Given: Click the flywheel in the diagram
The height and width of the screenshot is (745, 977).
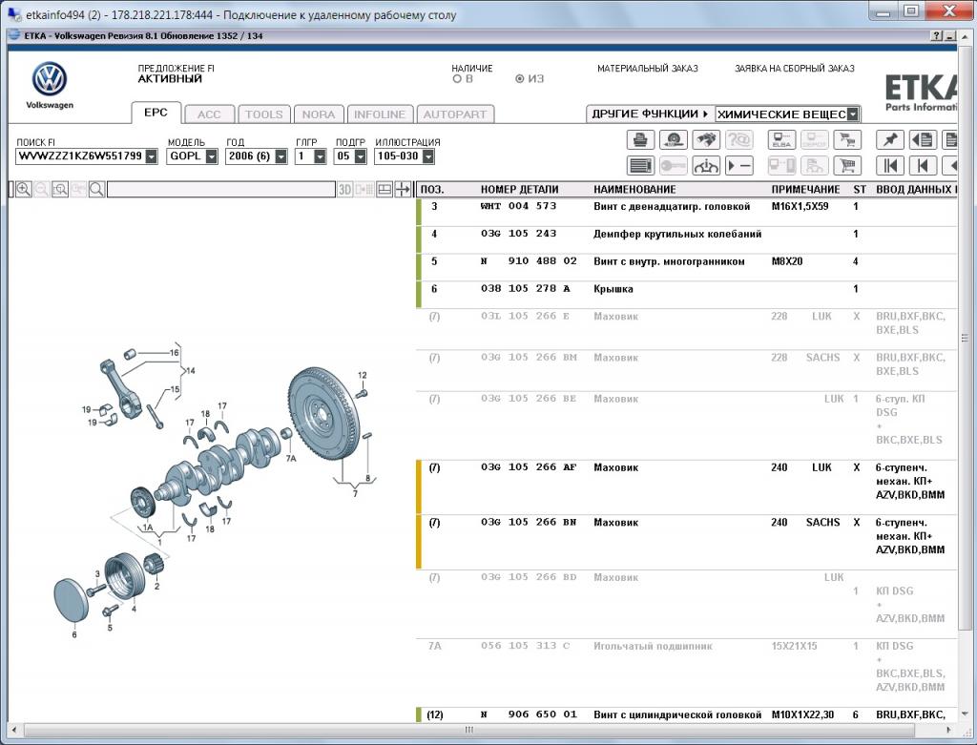Looking at the screenshot, I should coord(326,414).
